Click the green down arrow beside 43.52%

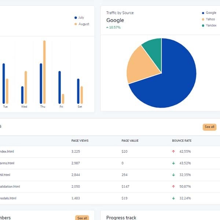coord(173,163)
